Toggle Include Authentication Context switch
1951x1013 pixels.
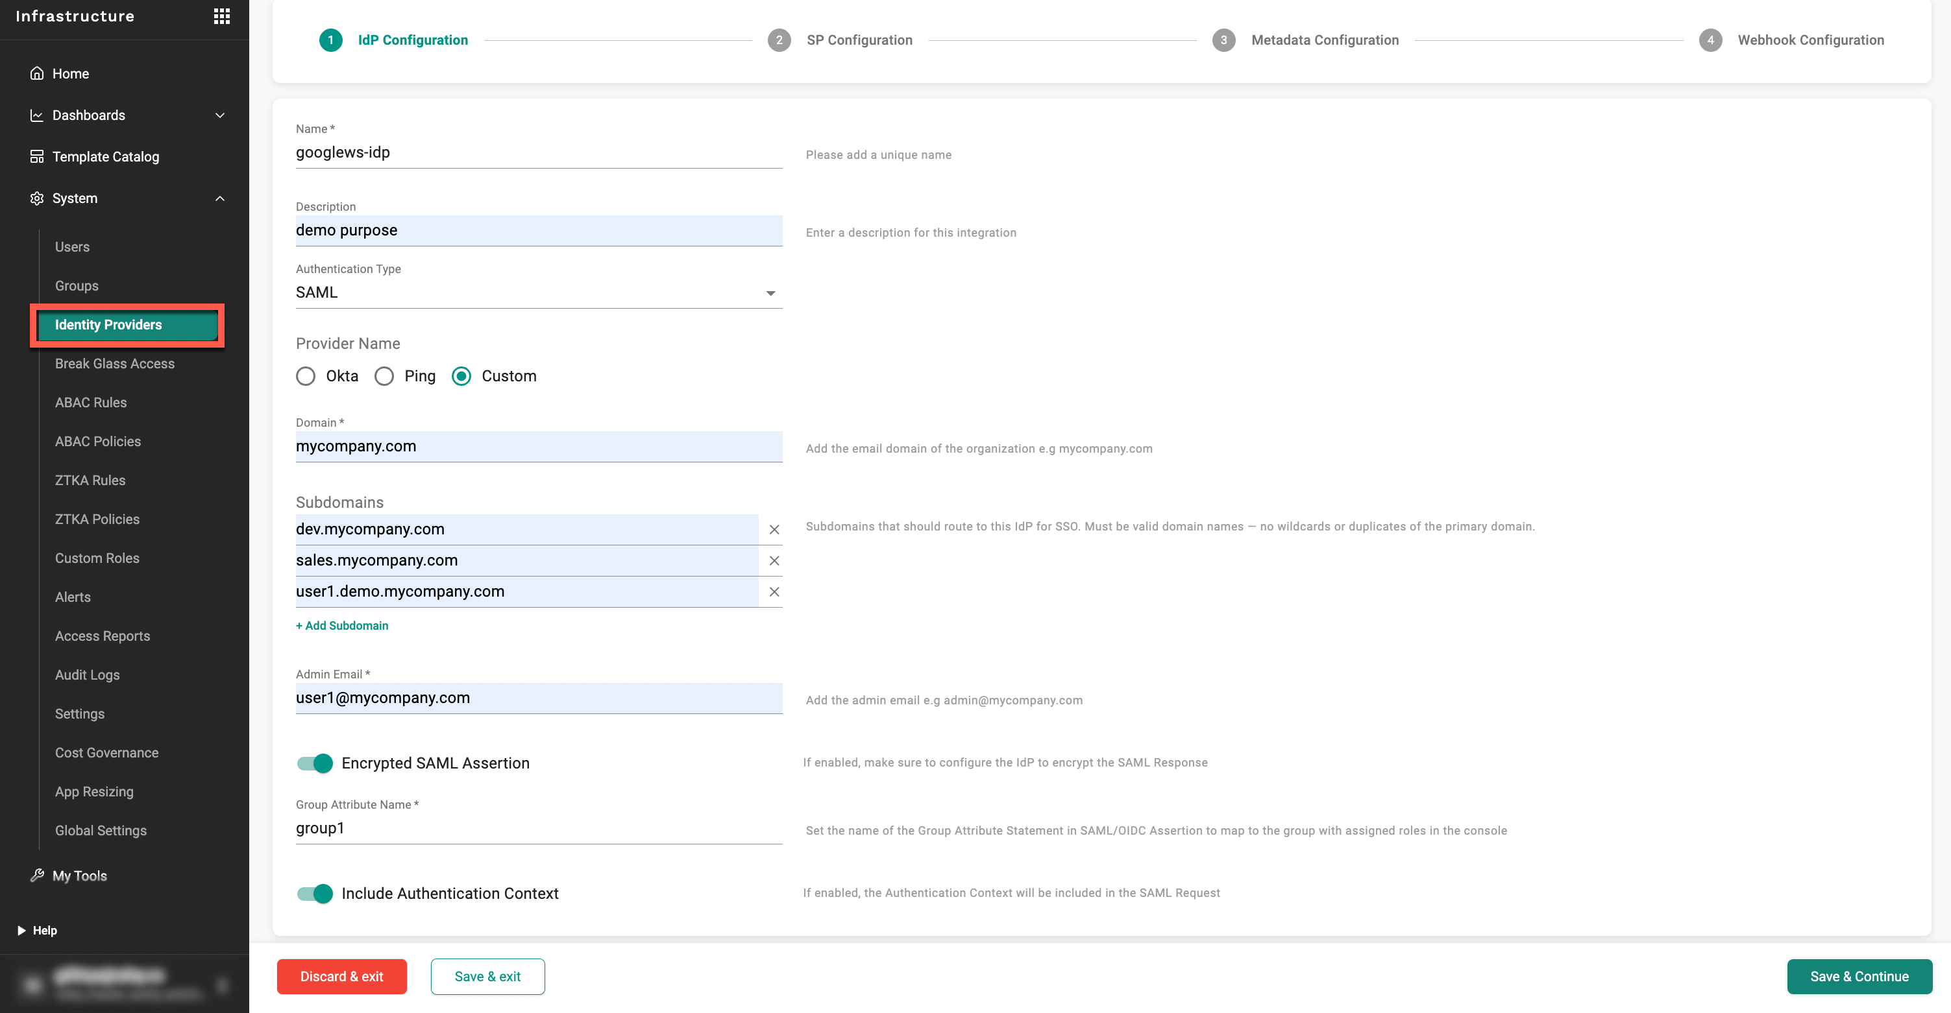coord(315,894)
